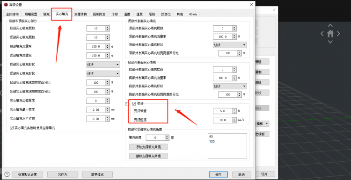The width and height of the screenshot is (351, 180).
Task: Click the 底部实心填充层数 value field
Action: pyautogui.click(x=96, y=29)
